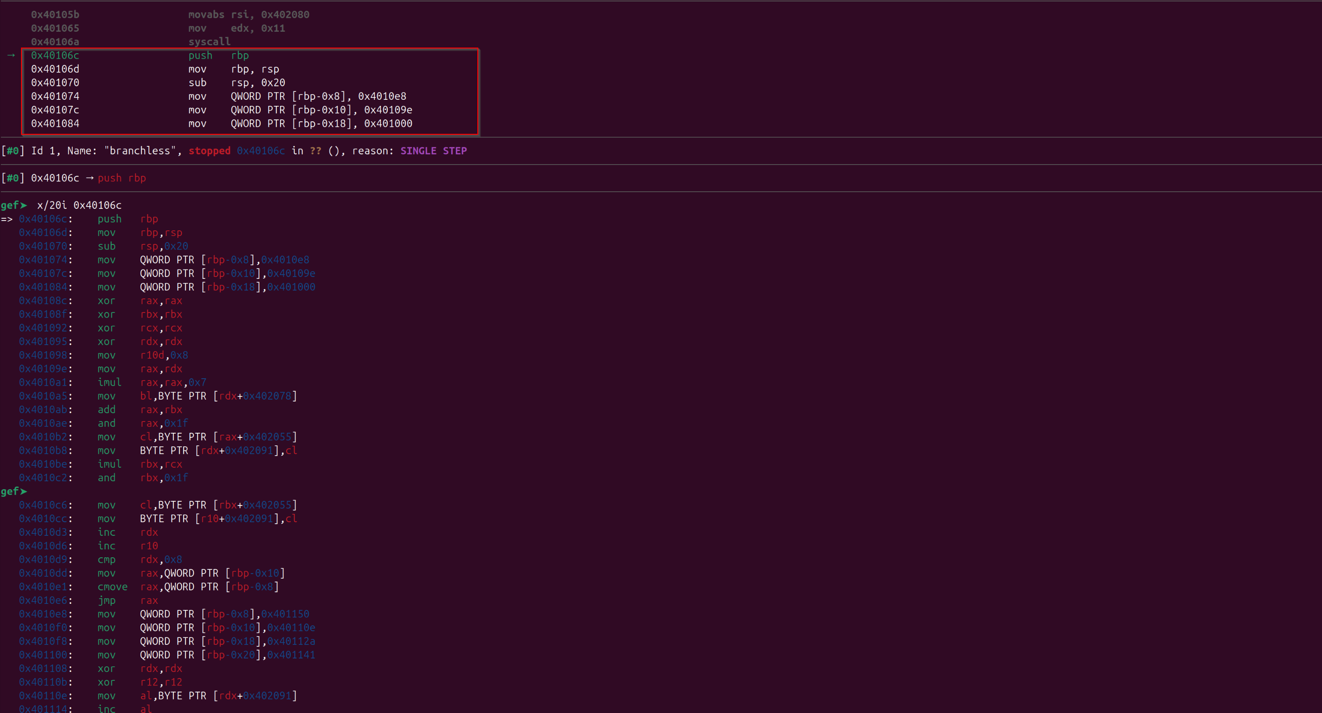Click the cmove instruction at 0x4010e1
The width and height of the screenshot is (1322, 713).
coord(112,587)
